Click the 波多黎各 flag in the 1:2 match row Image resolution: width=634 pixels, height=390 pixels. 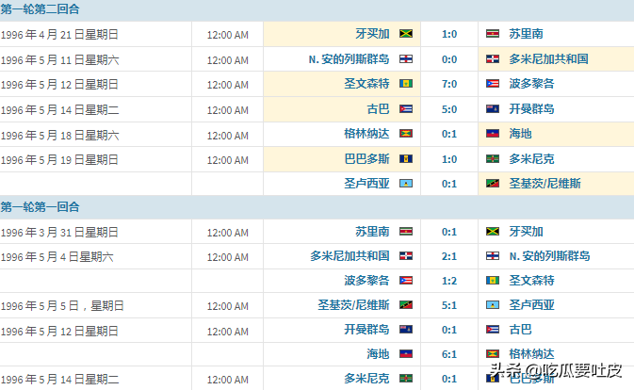click(407, 281)
